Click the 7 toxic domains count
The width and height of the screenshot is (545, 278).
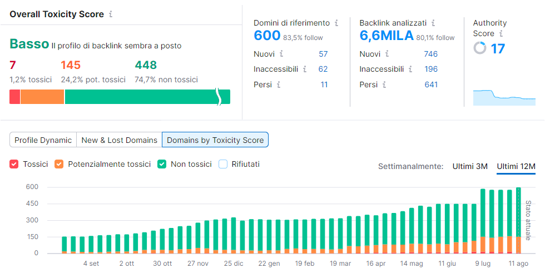coord(13,65)
